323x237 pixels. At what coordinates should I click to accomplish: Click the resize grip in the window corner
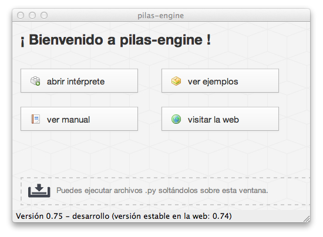(x=307, y=219)
